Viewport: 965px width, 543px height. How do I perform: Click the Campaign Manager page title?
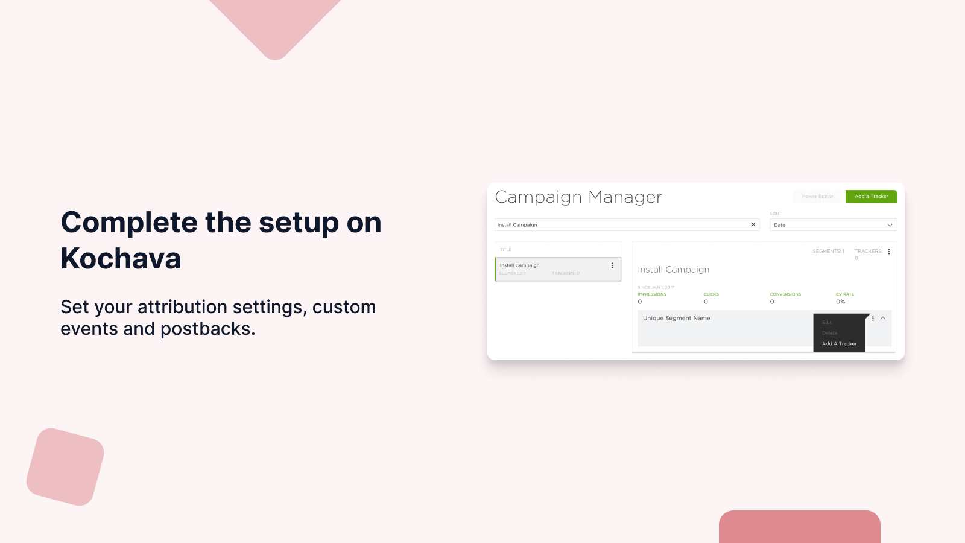tap(578, 197)
